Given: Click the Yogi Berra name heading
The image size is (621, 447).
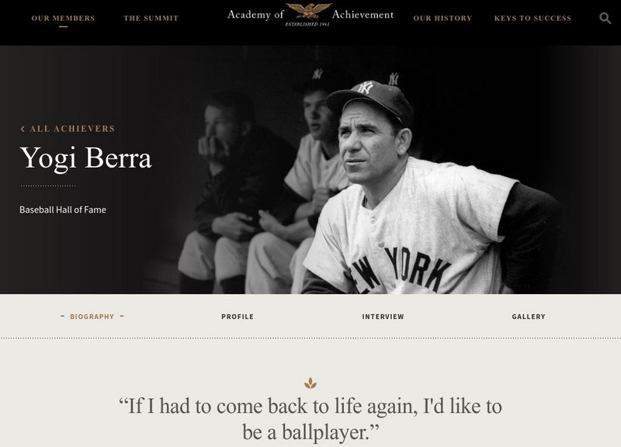Looking at the screenshot, I should click(x=85, y=158).
